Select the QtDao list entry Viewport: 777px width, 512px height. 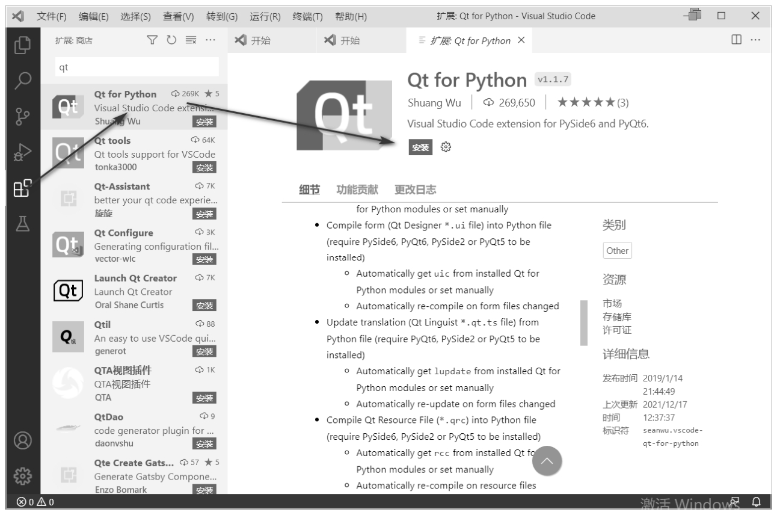134,430
